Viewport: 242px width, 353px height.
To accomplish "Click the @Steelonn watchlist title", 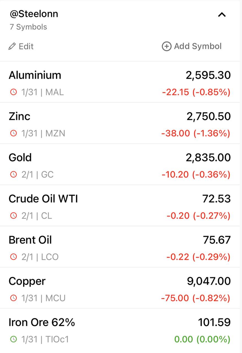I will pyautogui.click(x=34, y=14).
